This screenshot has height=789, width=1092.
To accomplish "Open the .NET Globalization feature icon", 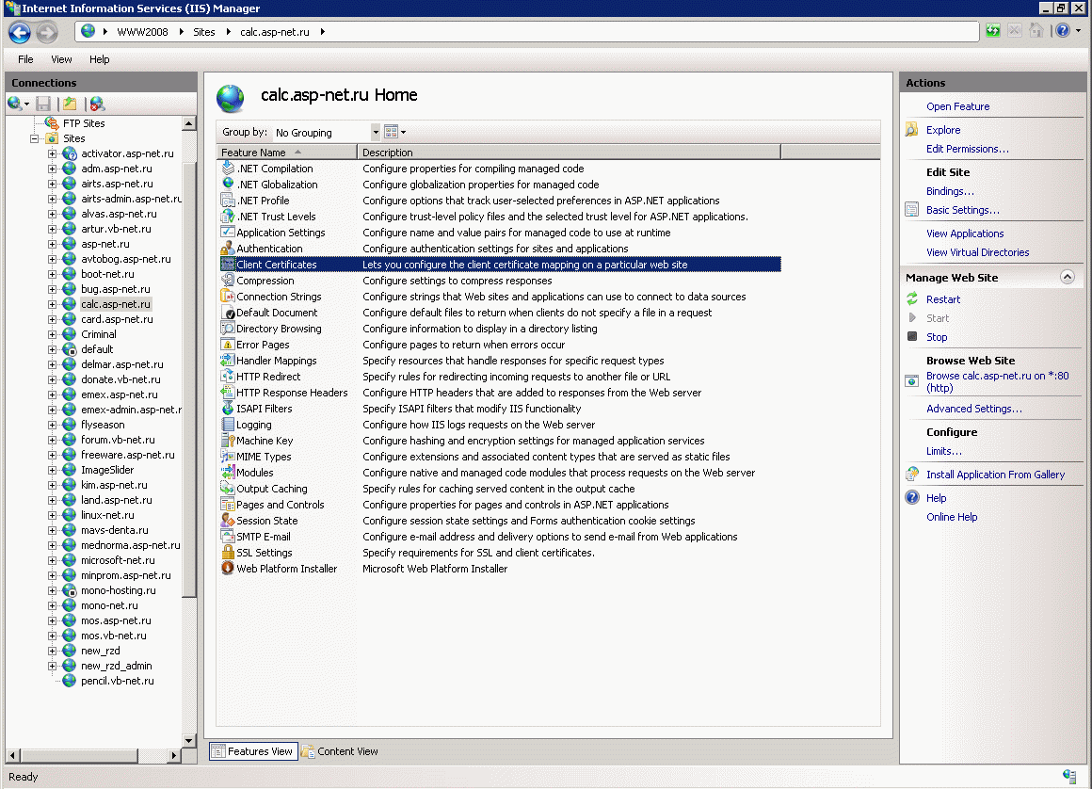I will click(x=228, y=185).
